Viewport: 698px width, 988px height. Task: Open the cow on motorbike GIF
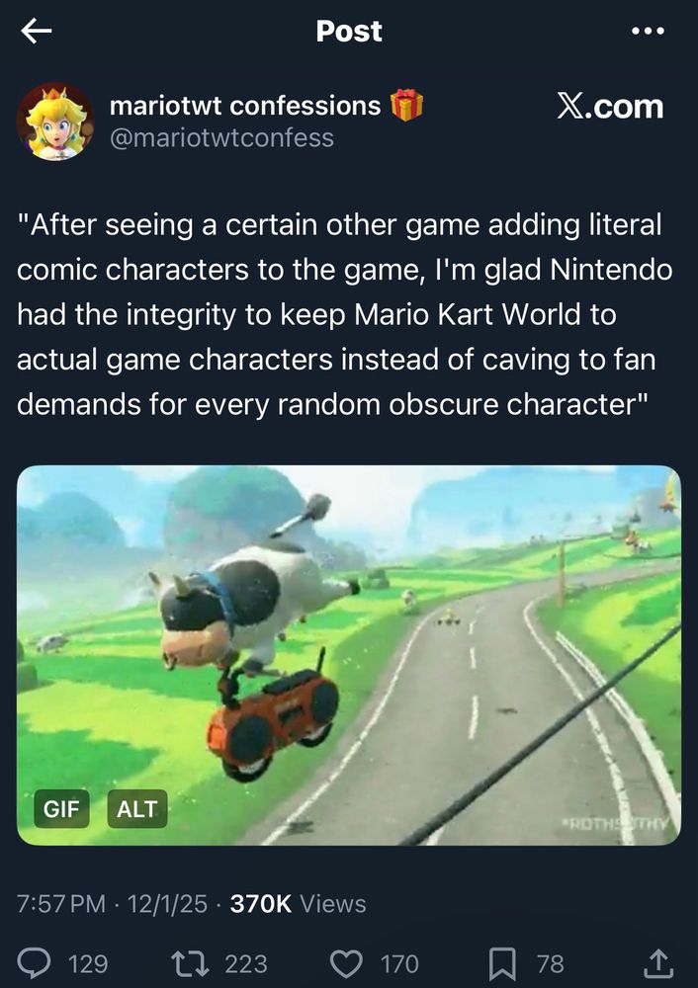349,655
